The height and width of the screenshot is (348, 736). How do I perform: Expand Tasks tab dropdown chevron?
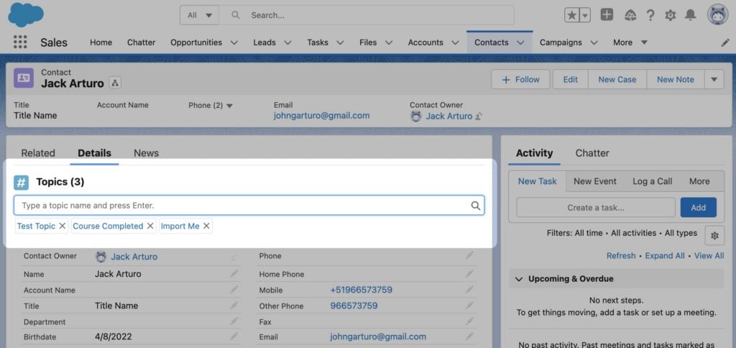coord(340,42)
